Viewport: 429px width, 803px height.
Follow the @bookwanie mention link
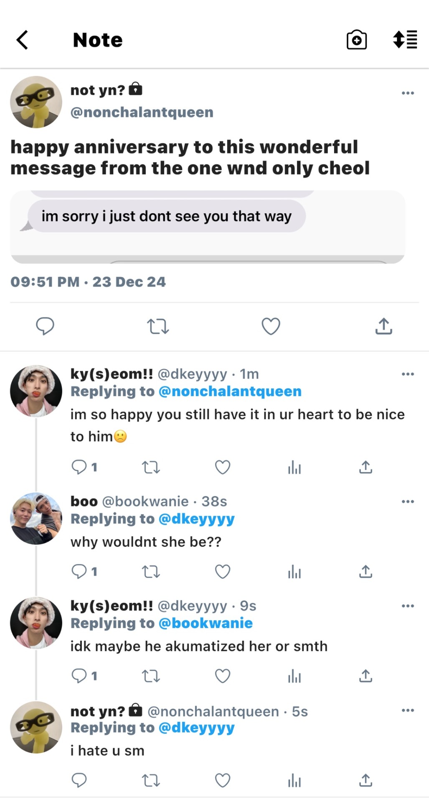click(206, 623)
